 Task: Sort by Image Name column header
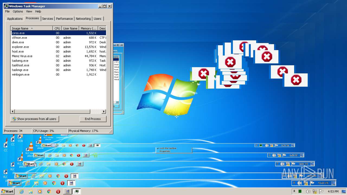pos(31,28)
